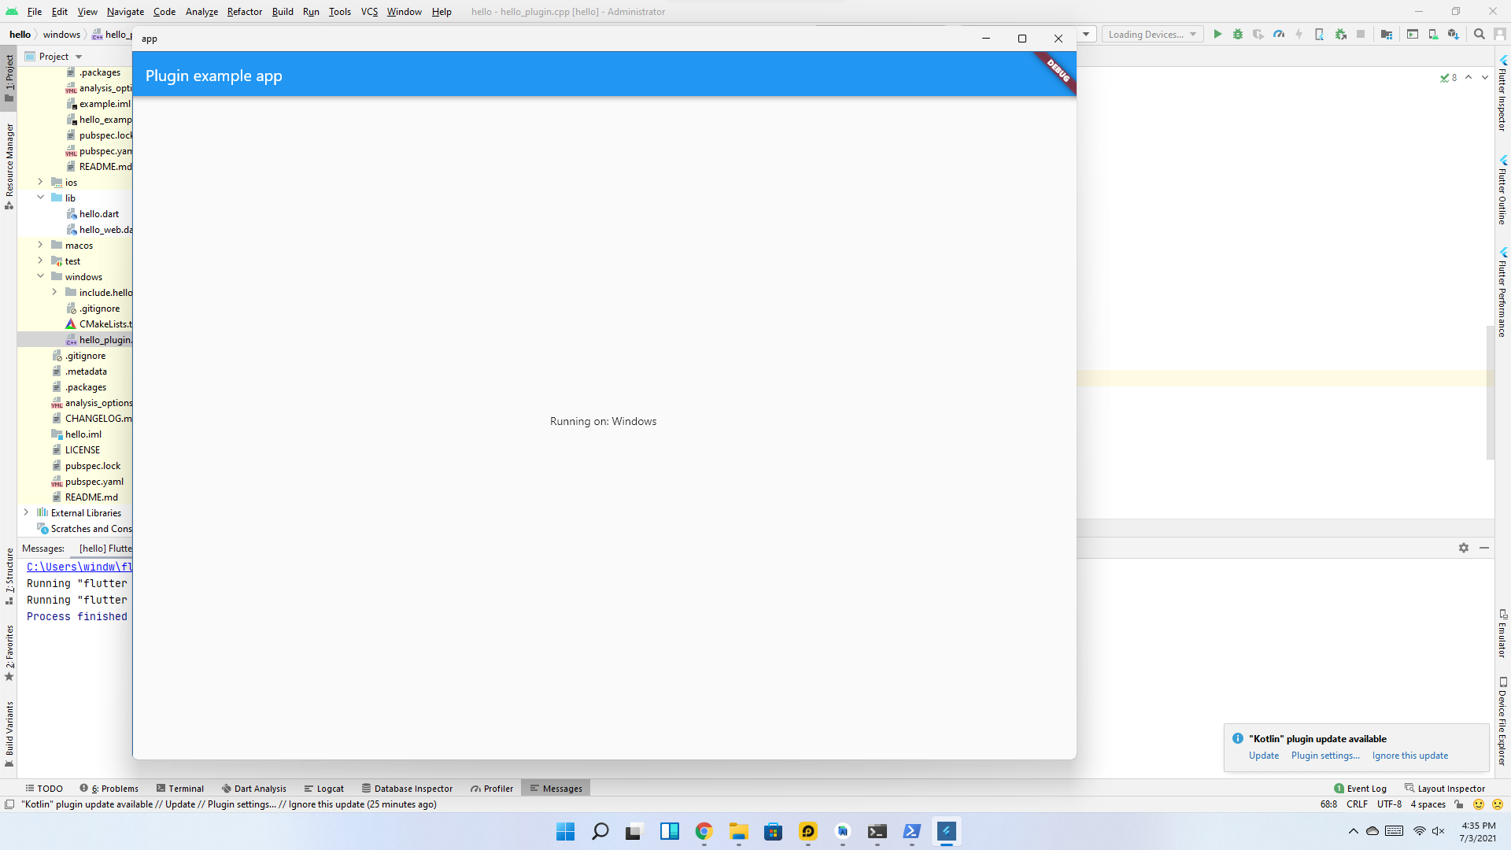
Task: Profile the app with the speedometer icon
Action: [x=1278, y=34]
